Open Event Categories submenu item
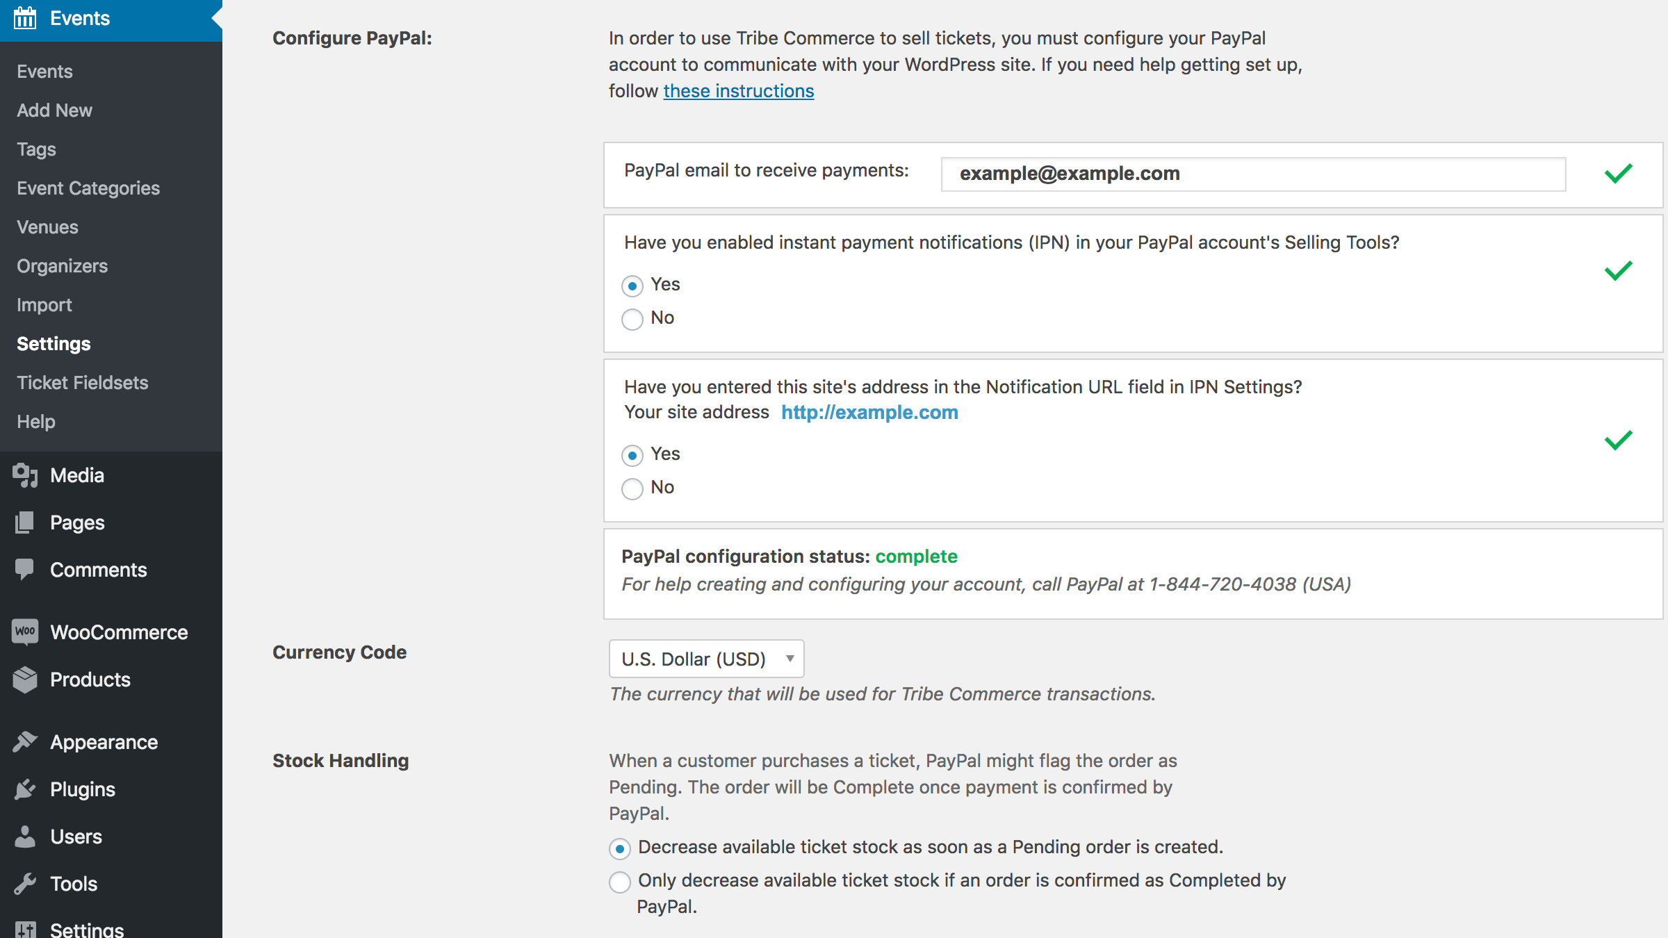Screen dimensions: 1668x938 pyautogui.click(x=88, y=188)
